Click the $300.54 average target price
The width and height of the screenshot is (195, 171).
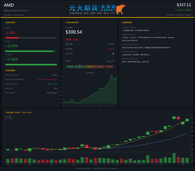(x=74, y=32)
